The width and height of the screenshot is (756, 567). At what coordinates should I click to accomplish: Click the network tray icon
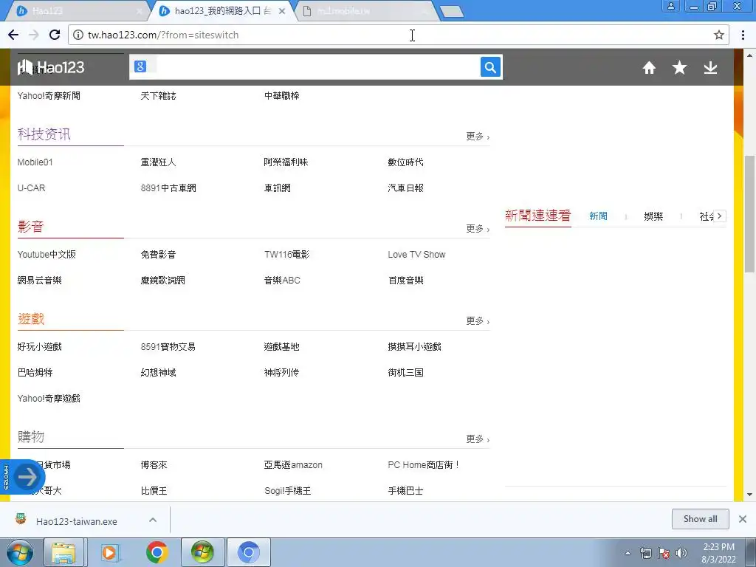[x=645, y=553]
